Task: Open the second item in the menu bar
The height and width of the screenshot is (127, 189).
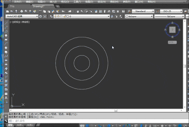Action: click(30, 2)
